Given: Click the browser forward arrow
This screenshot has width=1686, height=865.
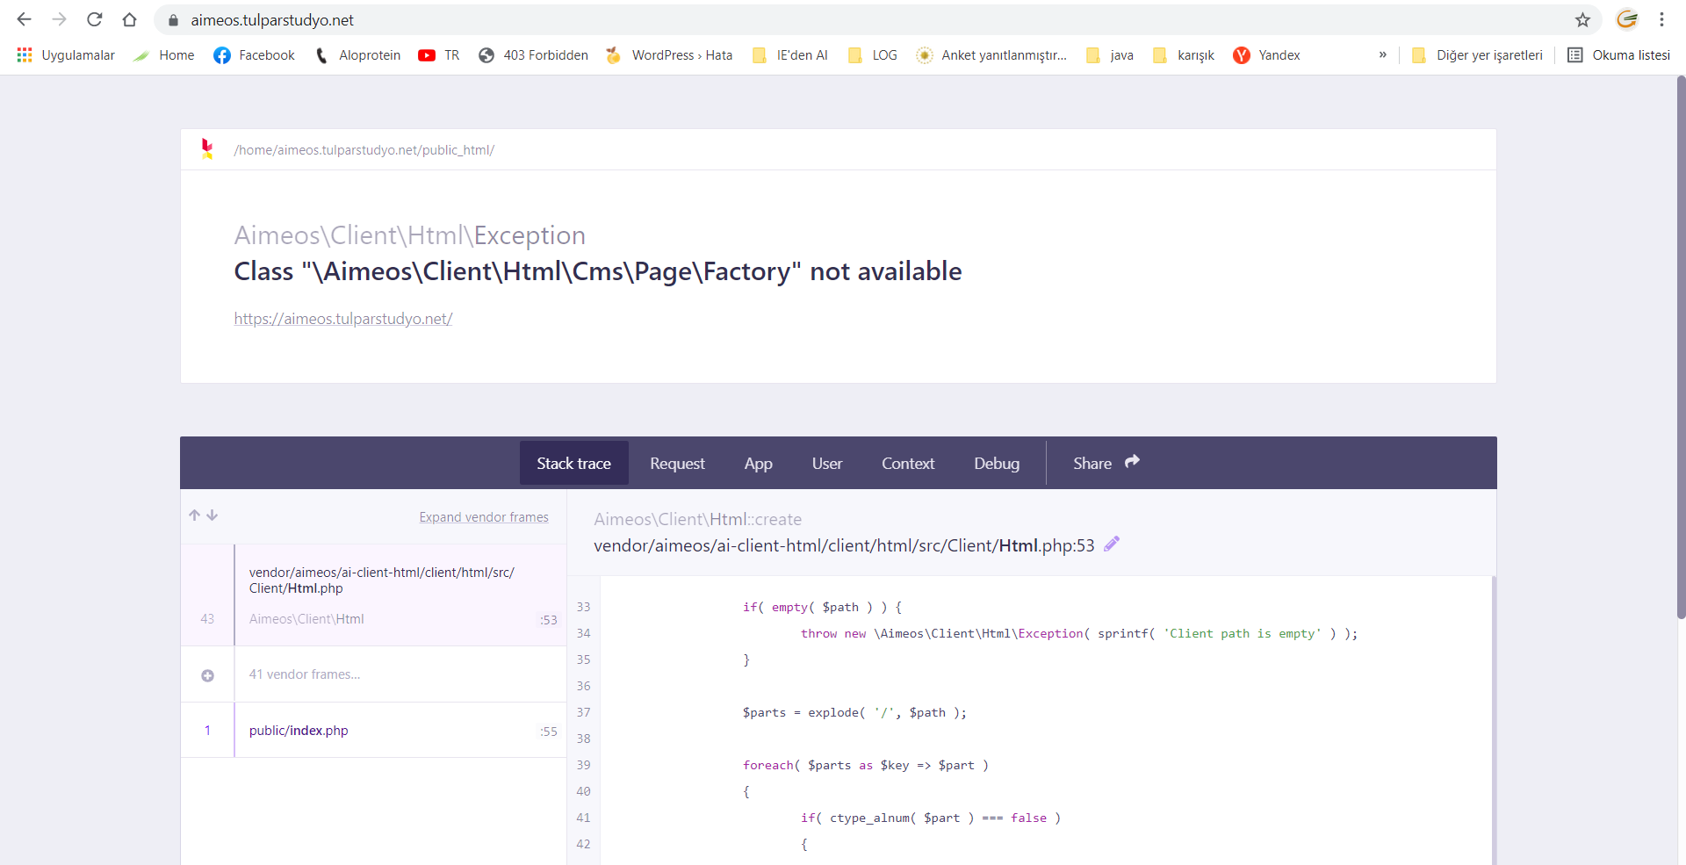Looking at the screenshot, I should (59, 19).
